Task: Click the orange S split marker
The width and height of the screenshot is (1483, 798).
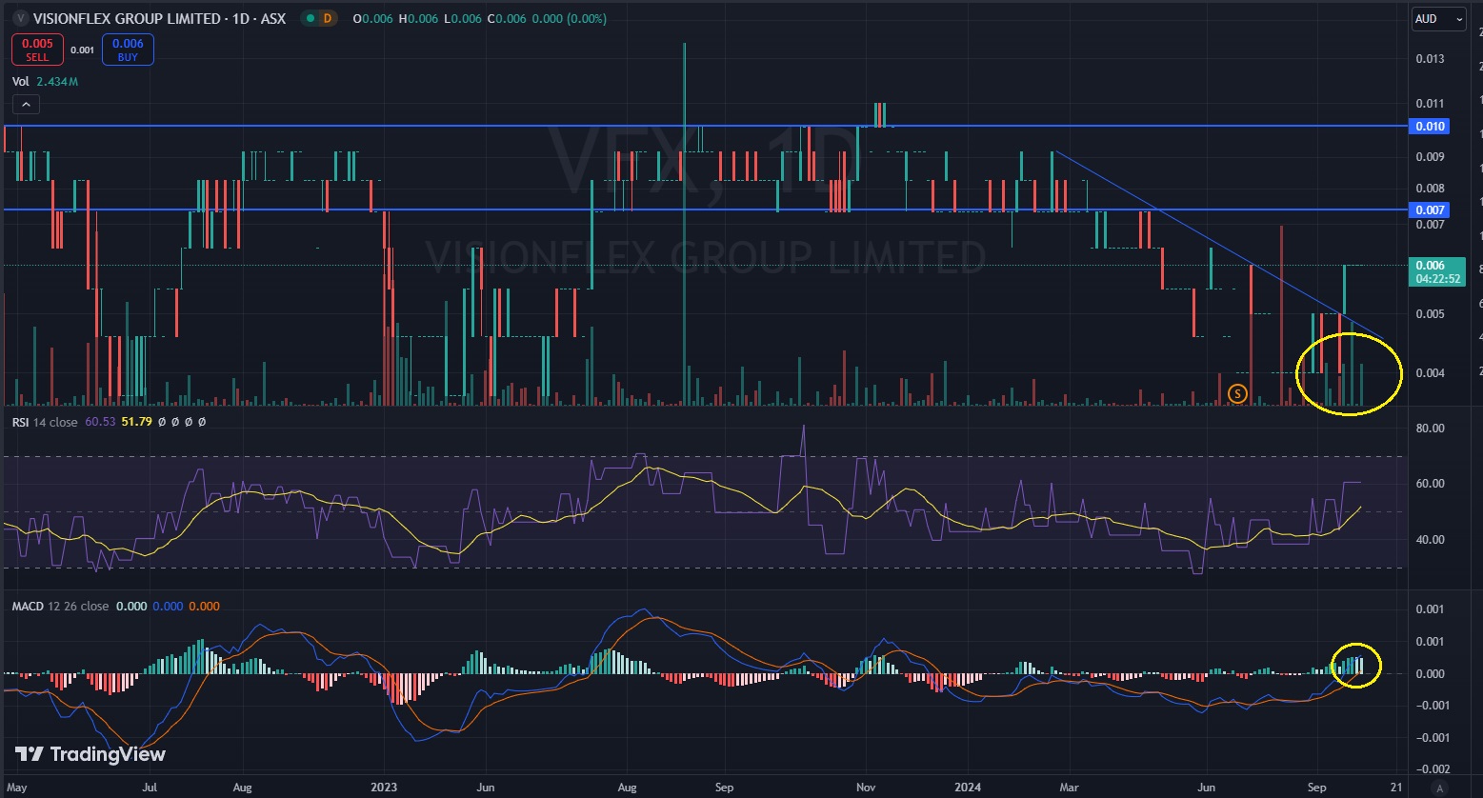Action: tap(1237, 392)
